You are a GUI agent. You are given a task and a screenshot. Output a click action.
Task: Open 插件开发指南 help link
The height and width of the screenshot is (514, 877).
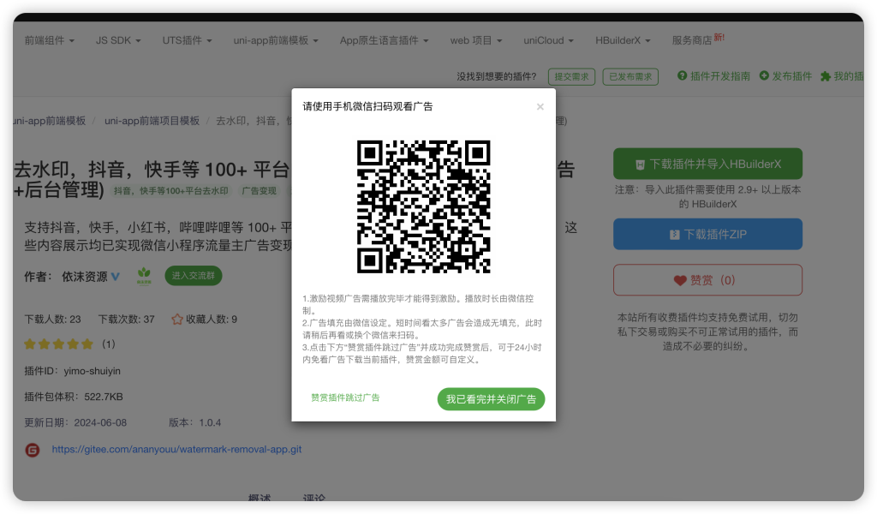(x=713, y=76)
